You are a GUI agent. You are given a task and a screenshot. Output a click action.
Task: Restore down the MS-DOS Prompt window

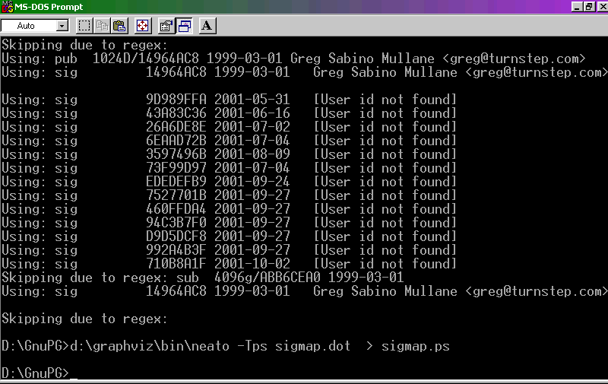click(587, 7)
